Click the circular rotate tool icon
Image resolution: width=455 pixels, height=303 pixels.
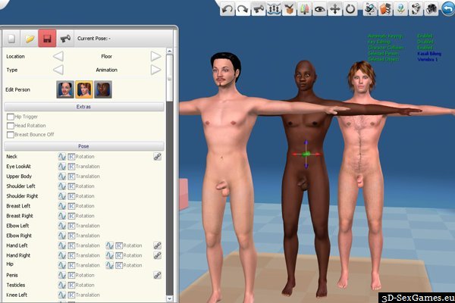click(350, 9)
